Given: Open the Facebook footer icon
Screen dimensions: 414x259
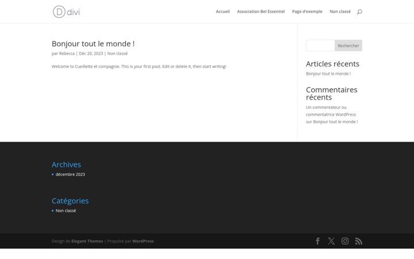Looking at the screenshot, I should (317, 241).
